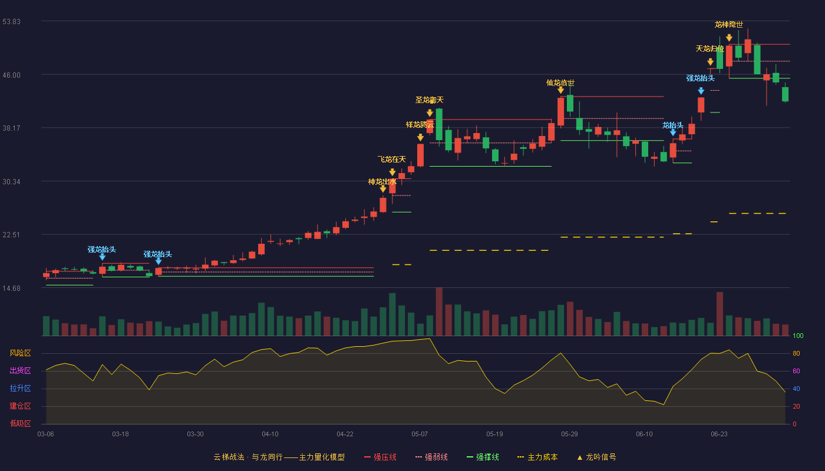
Task: Click the 05-07 date axis label
Action: click(420, 434)
